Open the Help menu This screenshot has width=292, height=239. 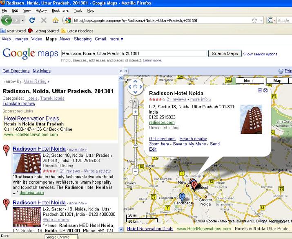(91, 11)
